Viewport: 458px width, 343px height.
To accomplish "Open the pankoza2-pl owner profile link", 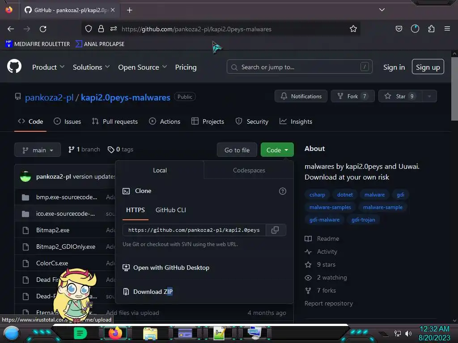I will coord(49,97).
